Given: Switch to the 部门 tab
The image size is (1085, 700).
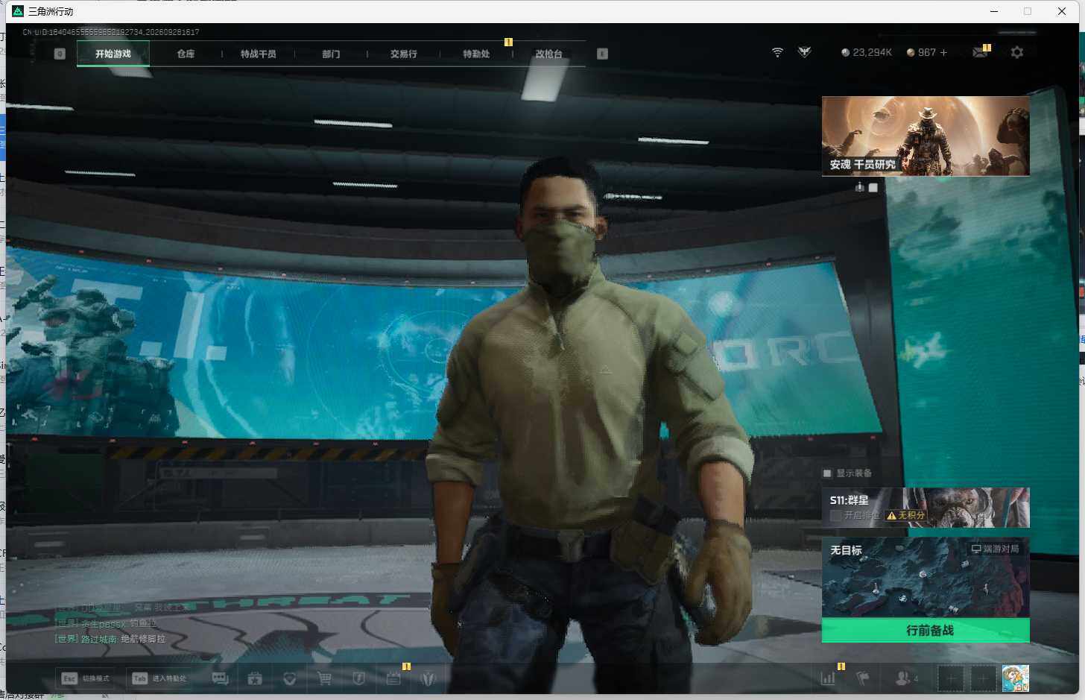Looking at the screenshot, I should pyautogui.click(x=331, y=54).
